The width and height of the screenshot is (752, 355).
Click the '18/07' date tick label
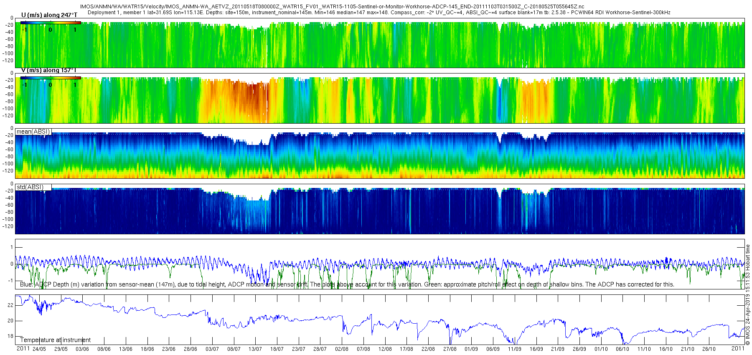[277, 349]
